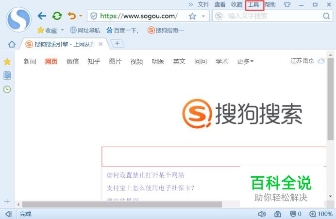336x219 pixels.
Task: Click the sidebar plus add icon
Action: 7,202
